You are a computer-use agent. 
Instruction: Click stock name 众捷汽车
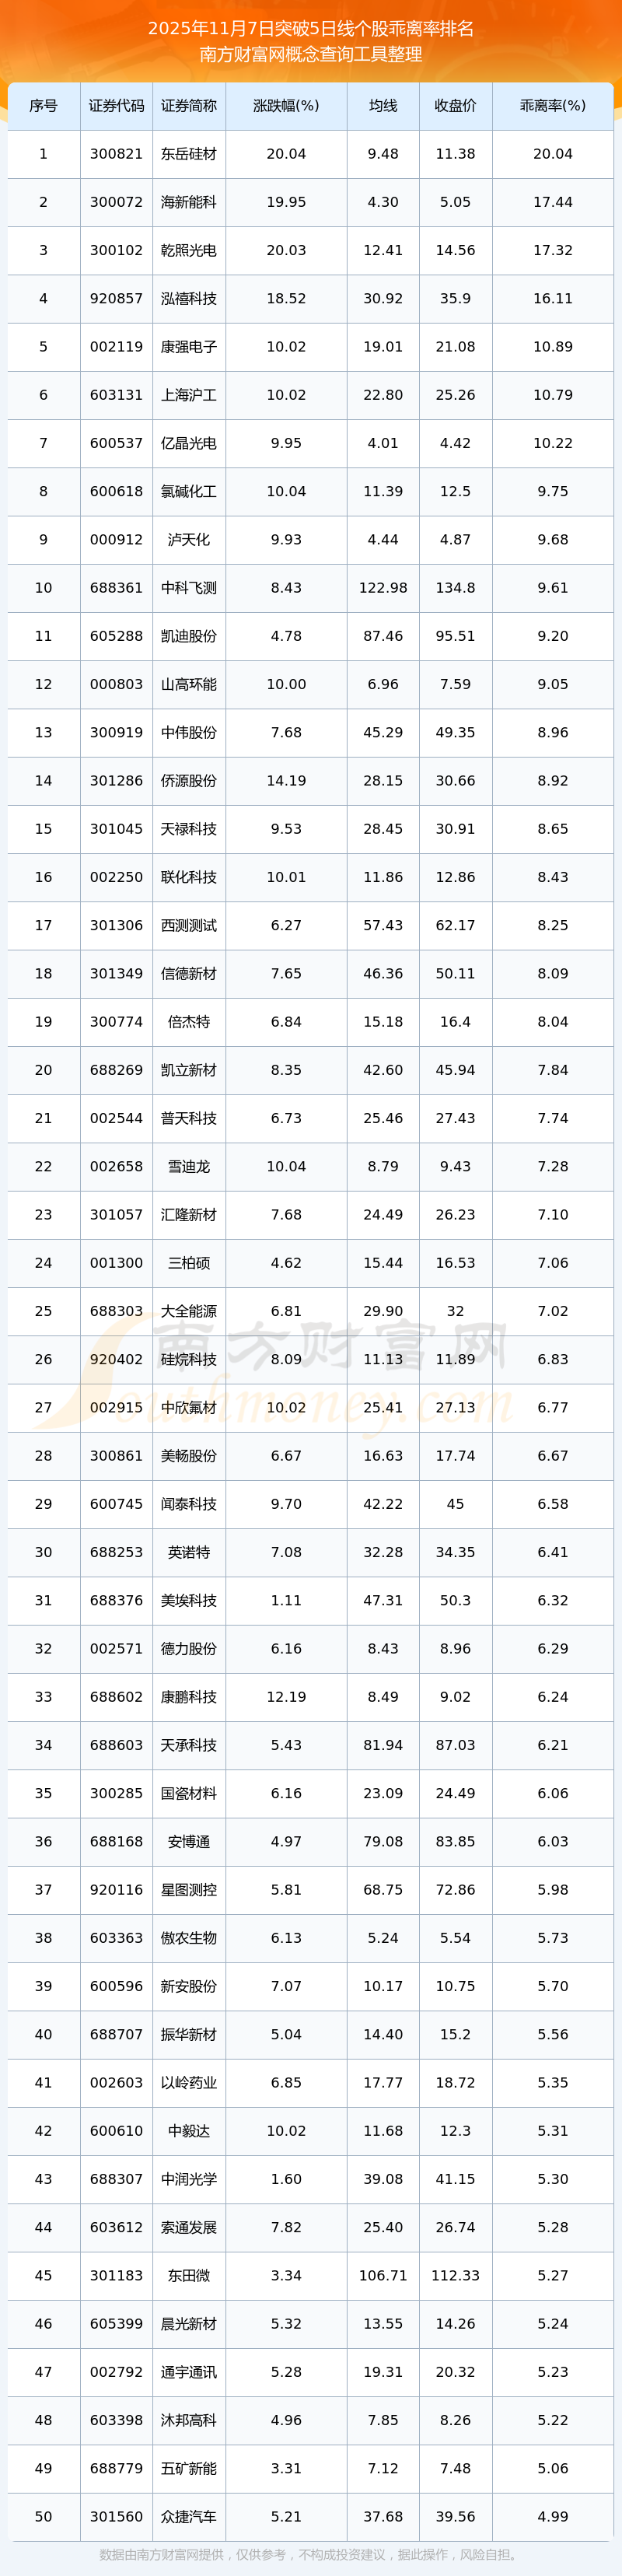(189, 2516)
